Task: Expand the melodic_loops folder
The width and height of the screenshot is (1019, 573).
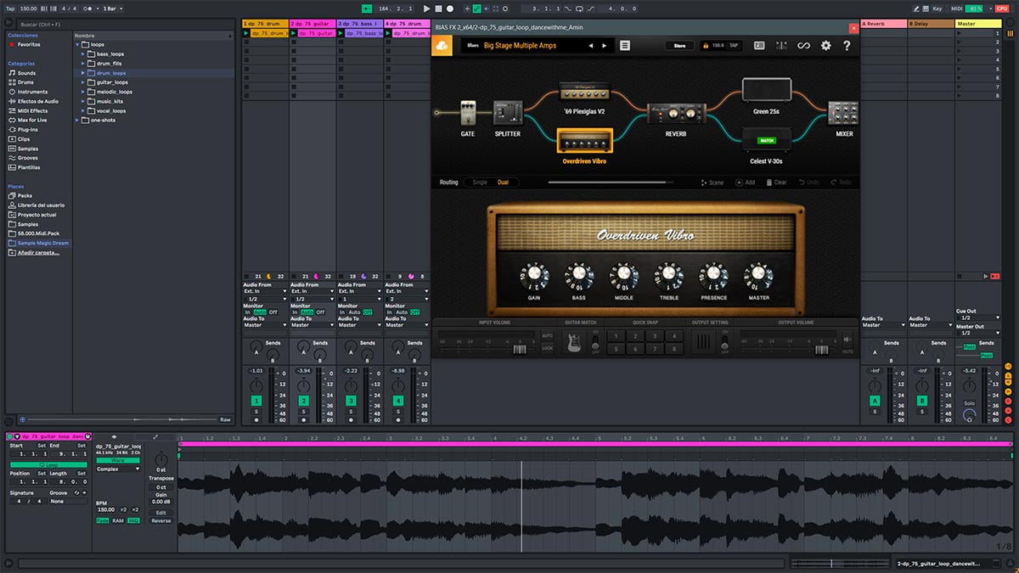Action: (x=84, y=92)
